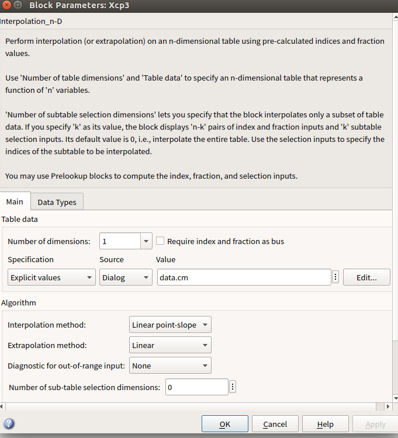This screenshot has height=438, width=398.
Task: Enable Require index and fraction as bus
Action: [160, 241]
